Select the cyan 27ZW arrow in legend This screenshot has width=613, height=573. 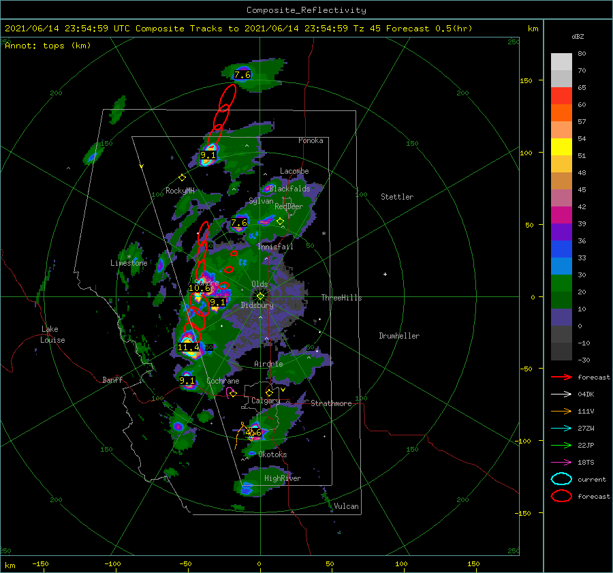click(x=561, y=429)
